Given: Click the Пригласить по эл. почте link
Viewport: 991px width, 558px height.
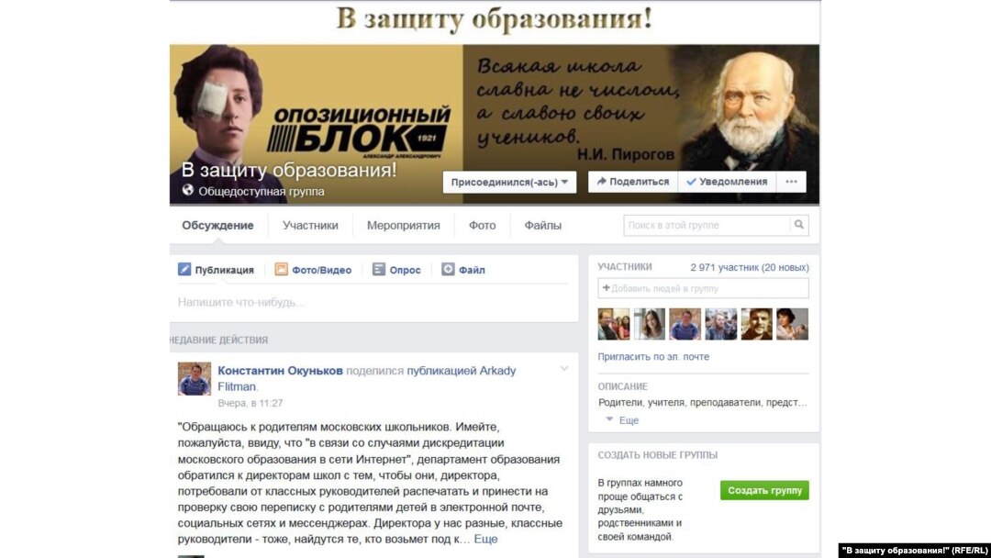Looking at the screenshot, I should (653, 357).
